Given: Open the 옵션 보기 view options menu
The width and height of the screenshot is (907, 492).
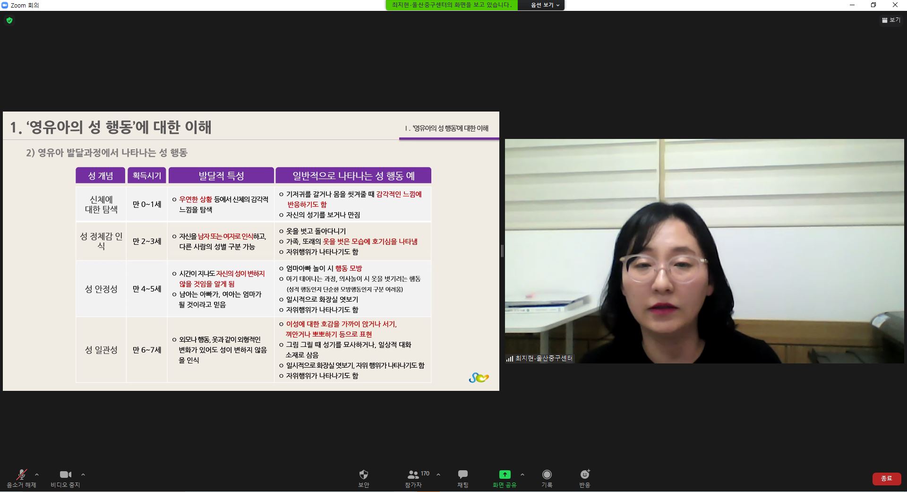Looking at the screenshot, I should coord(545,5).
